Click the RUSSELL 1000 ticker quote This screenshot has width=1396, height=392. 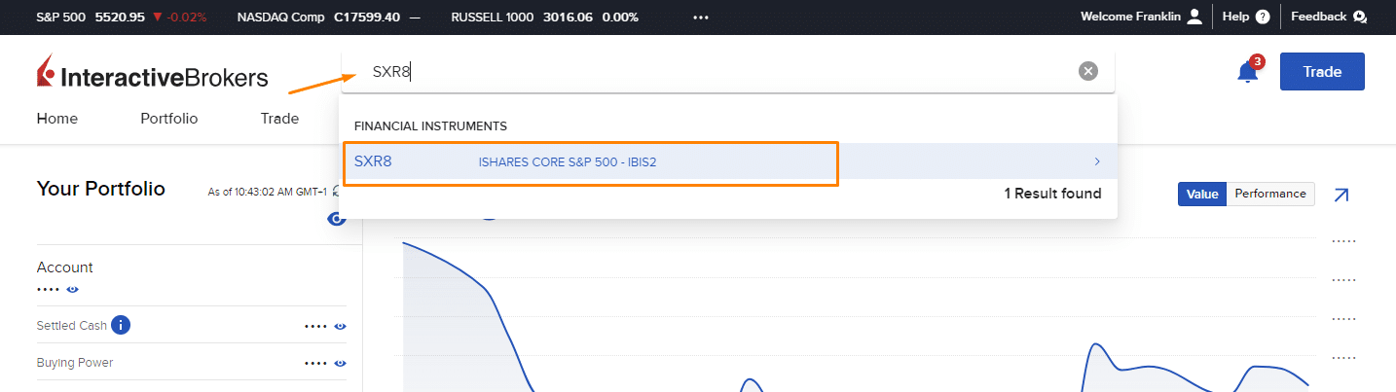pos(544,17)
